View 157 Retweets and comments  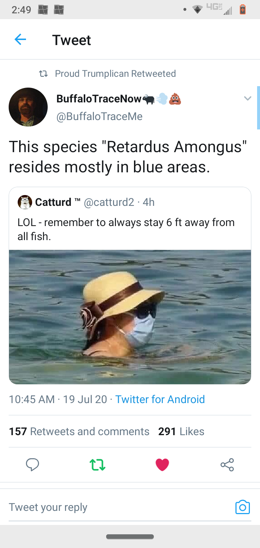[x=79, y=431]
